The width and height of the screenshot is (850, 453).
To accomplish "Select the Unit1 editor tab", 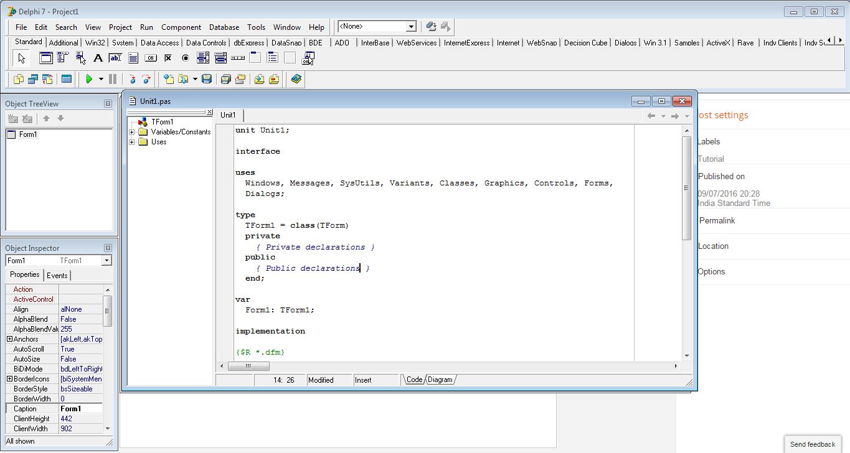I will 229,115.
